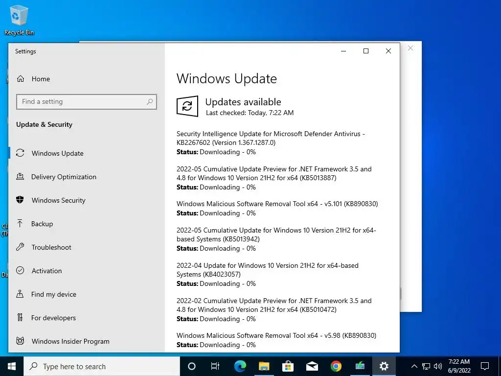Select the KB5013887 .NET Framework update entry
Screen dimensions: 501x376
tap(274, 178)
